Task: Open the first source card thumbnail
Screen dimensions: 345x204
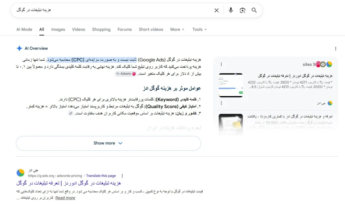Action: 230,85
